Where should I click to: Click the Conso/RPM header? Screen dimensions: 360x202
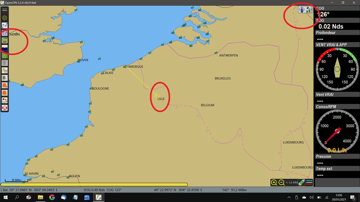pyautogui.click(x=337, y=107)
